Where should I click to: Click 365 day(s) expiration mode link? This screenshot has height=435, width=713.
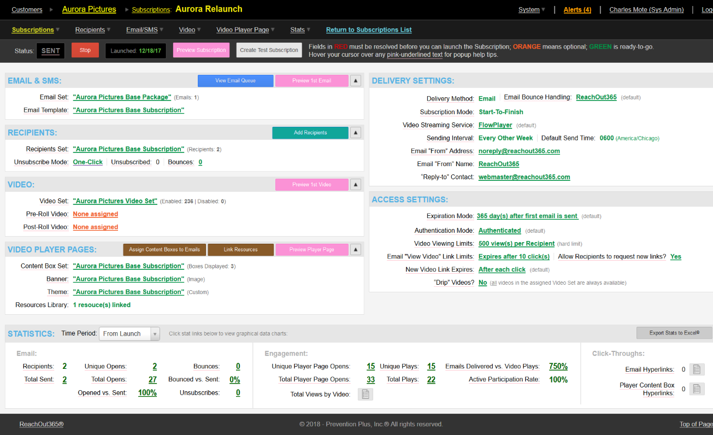[528, 216]
